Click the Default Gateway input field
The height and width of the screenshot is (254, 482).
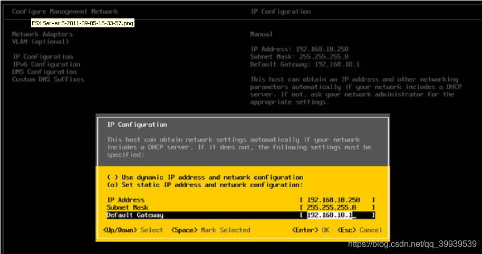337,215
